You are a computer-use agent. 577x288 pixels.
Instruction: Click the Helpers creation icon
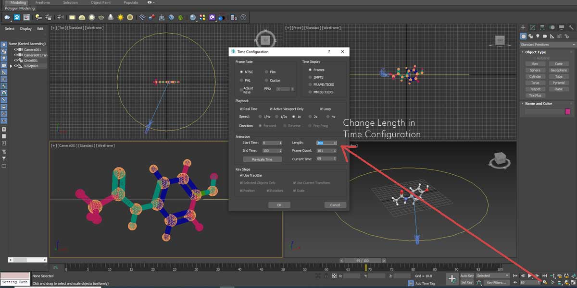[552, 36]
